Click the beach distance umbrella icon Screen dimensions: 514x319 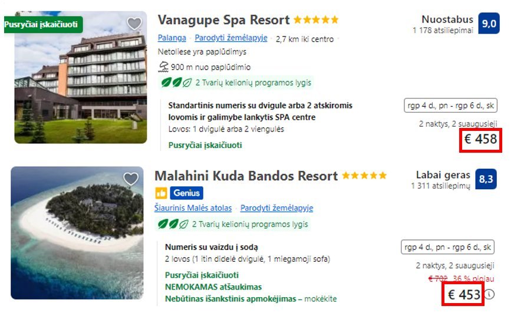click(x=163, y=67)
